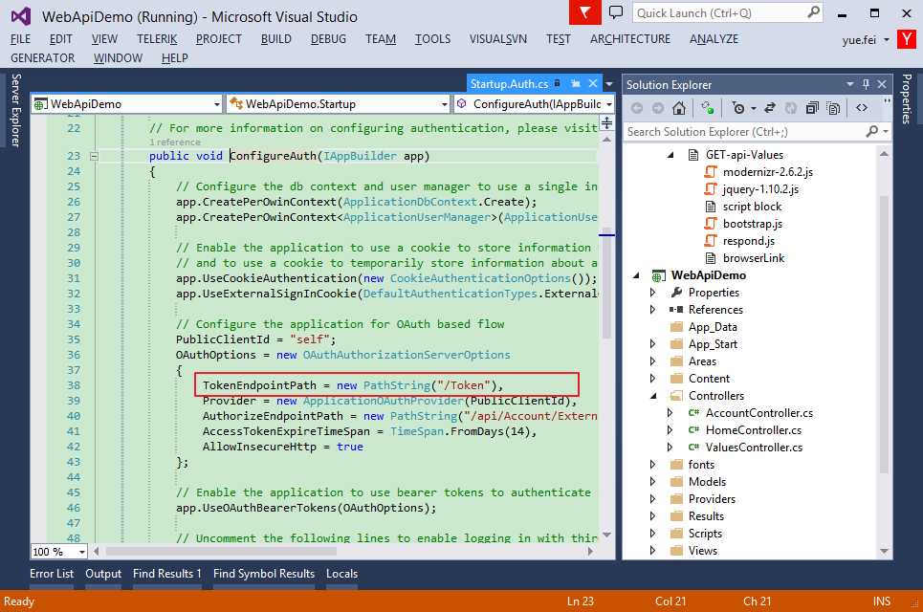Pin the Solution Explorer panel
Image resolution: width=923 pixels, height=612 pixels.
pos(866,84)
